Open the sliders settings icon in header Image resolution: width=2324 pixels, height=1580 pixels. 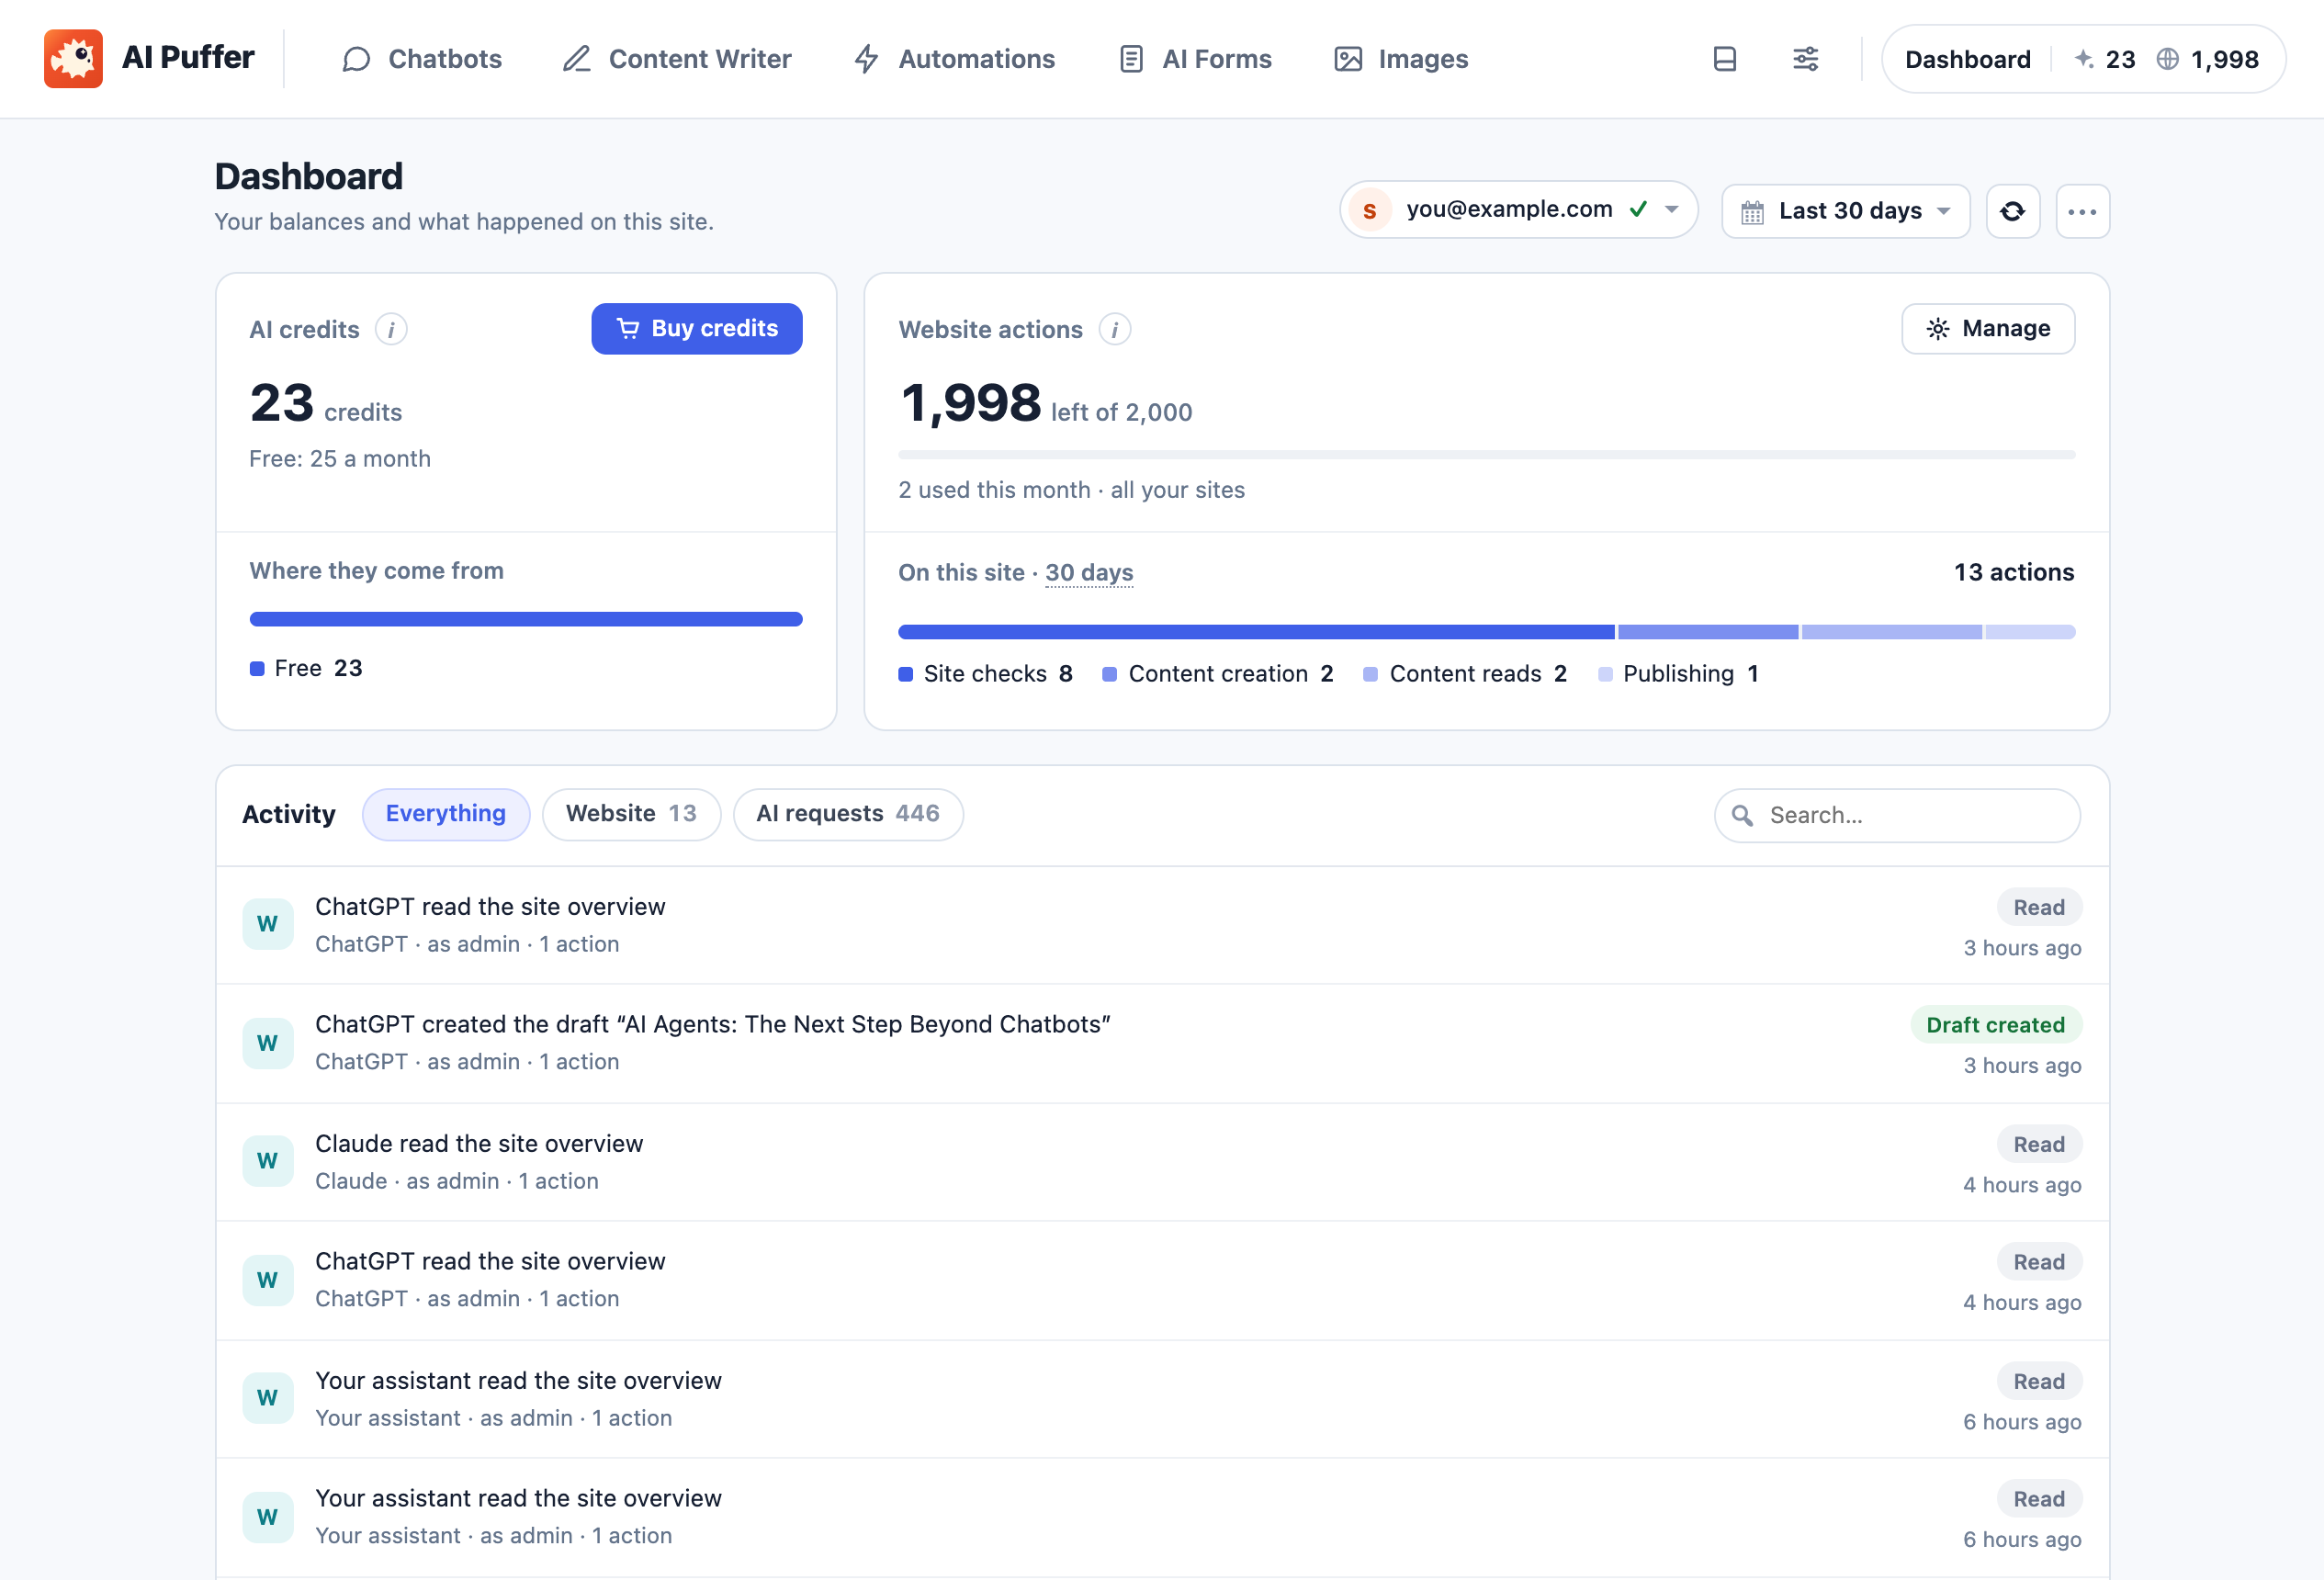point(1805,59)
